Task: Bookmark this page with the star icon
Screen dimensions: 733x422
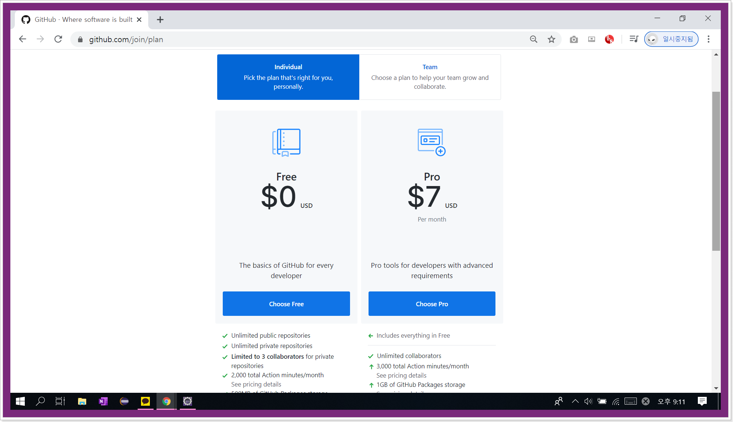Action: pos(551,39)
